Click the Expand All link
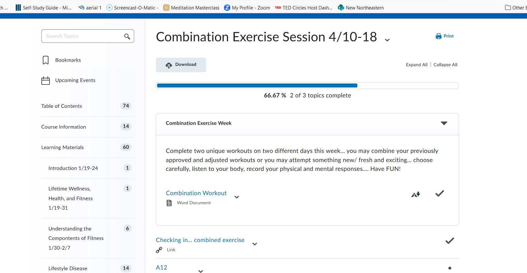Screen dimensions: 527x273 (417, 65)
